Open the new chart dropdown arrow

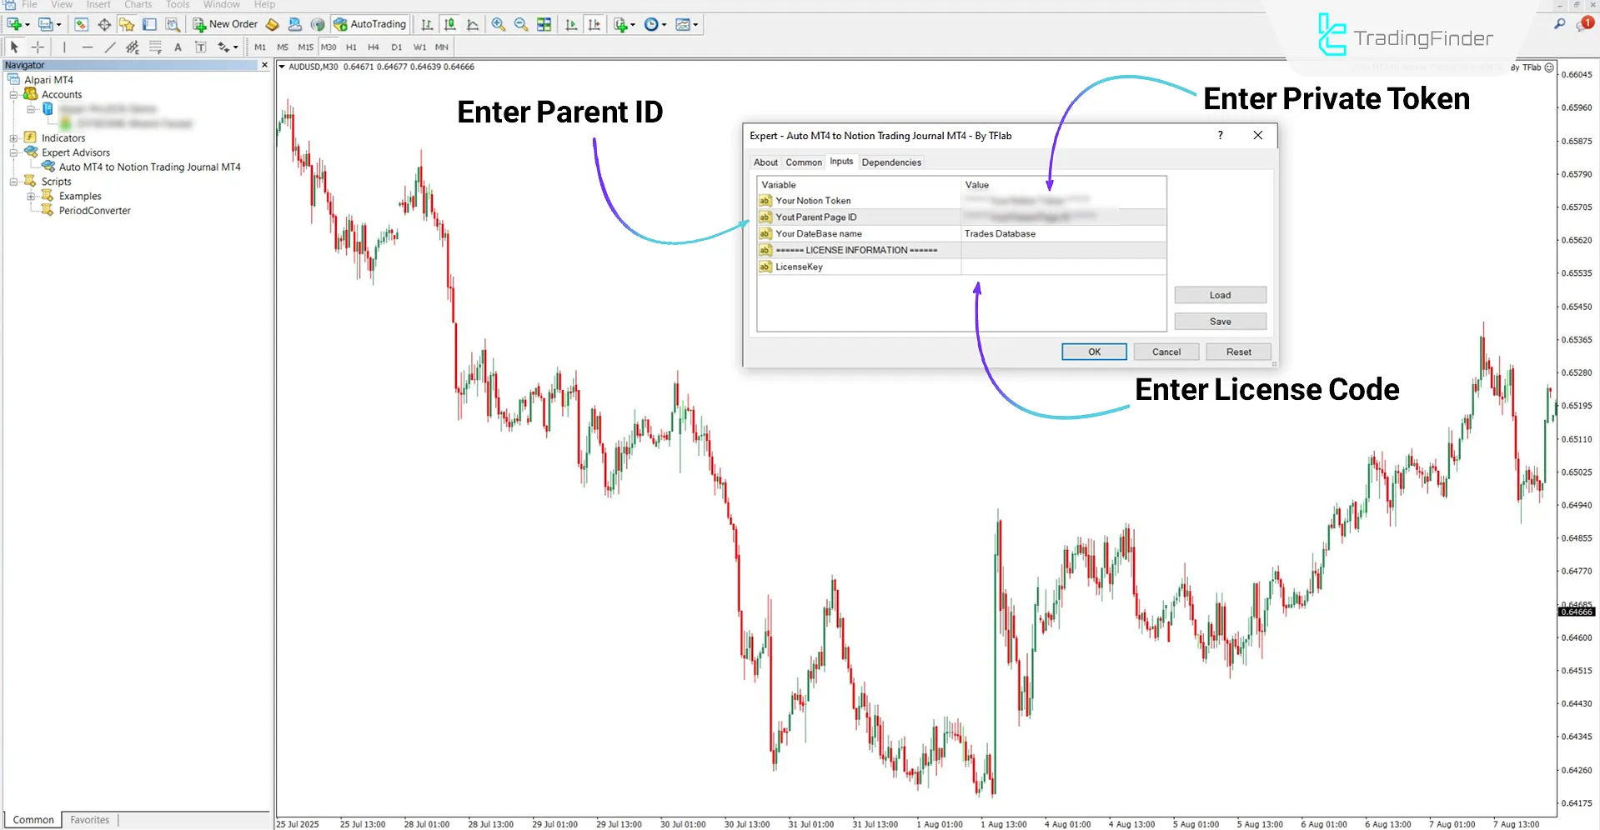pos(632,24)
